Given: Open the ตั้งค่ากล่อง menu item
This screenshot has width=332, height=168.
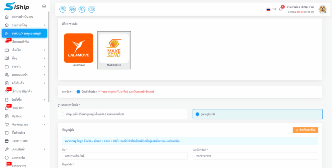Looking at the screenshot, I should (x=18, y=133).
